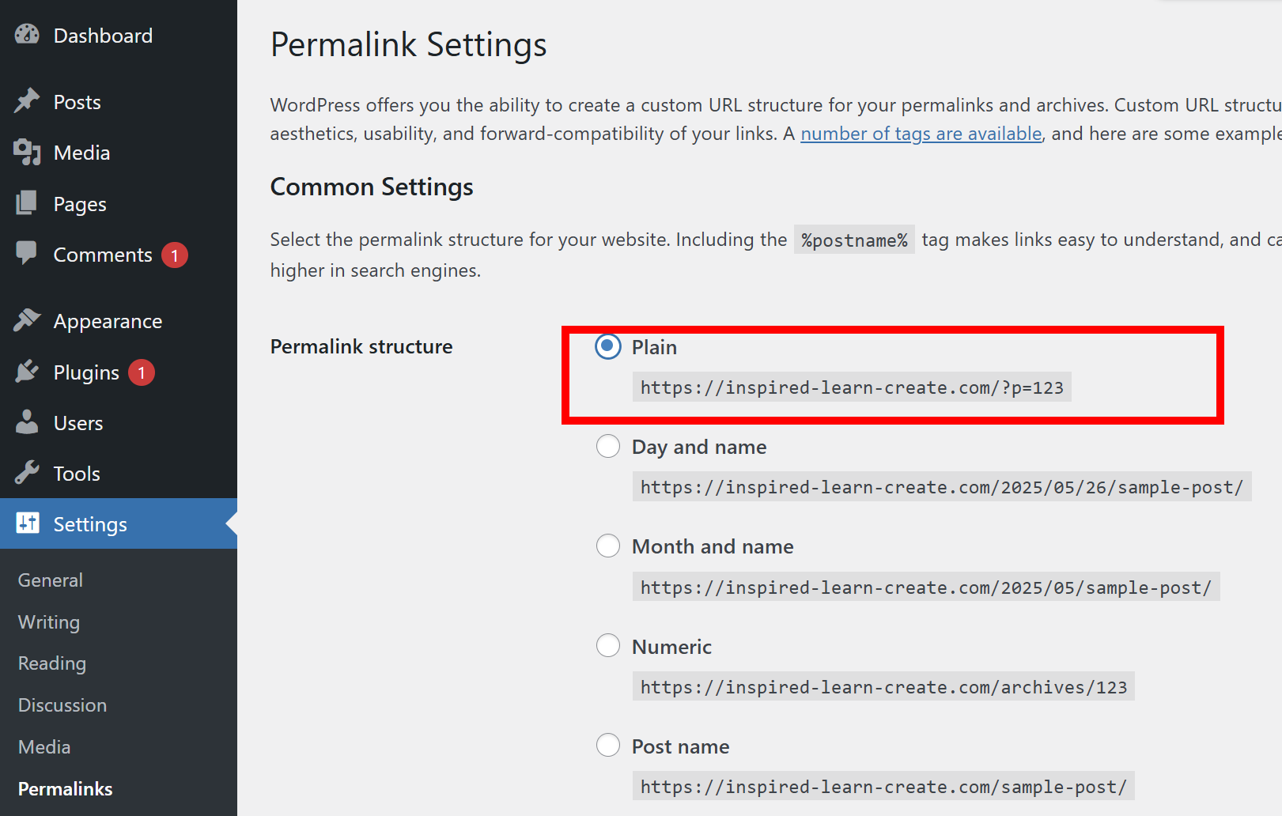
Task: Click the Posts pushpin icon
Action: pyautogui.click(x=27, y=101)
